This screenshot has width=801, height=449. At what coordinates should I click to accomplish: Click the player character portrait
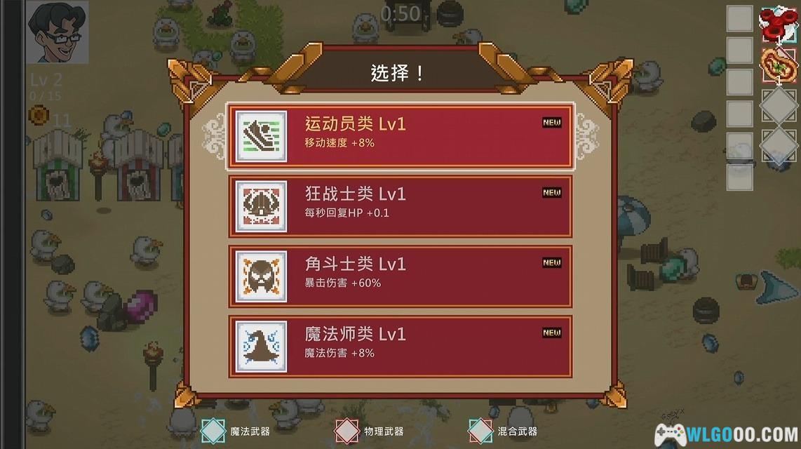57,32
